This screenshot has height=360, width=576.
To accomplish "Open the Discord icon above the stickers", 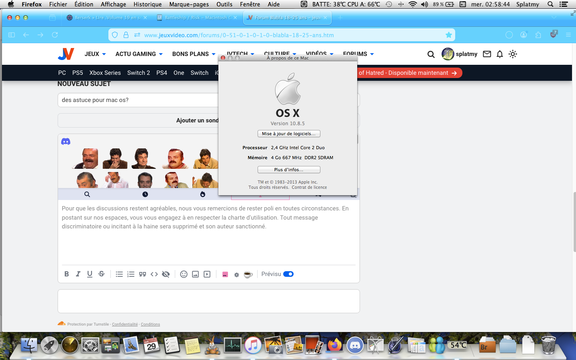I will coord(66,142).
